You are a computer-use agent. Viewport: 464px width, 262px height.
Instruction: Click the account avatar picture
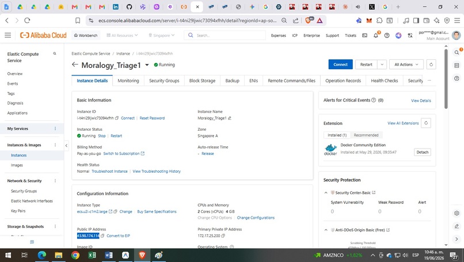pos(457,35)
